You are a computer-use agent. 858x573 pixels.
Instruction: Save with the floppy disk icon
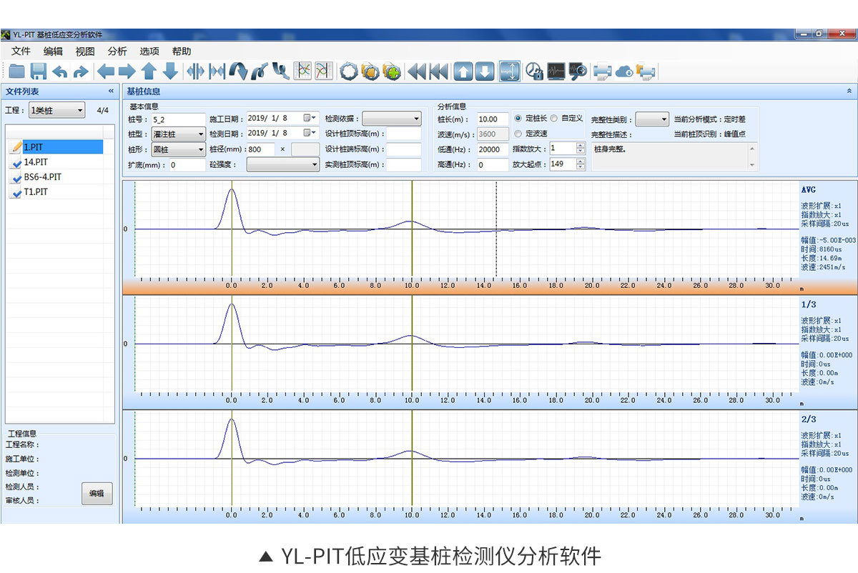[x=39, y=71]
